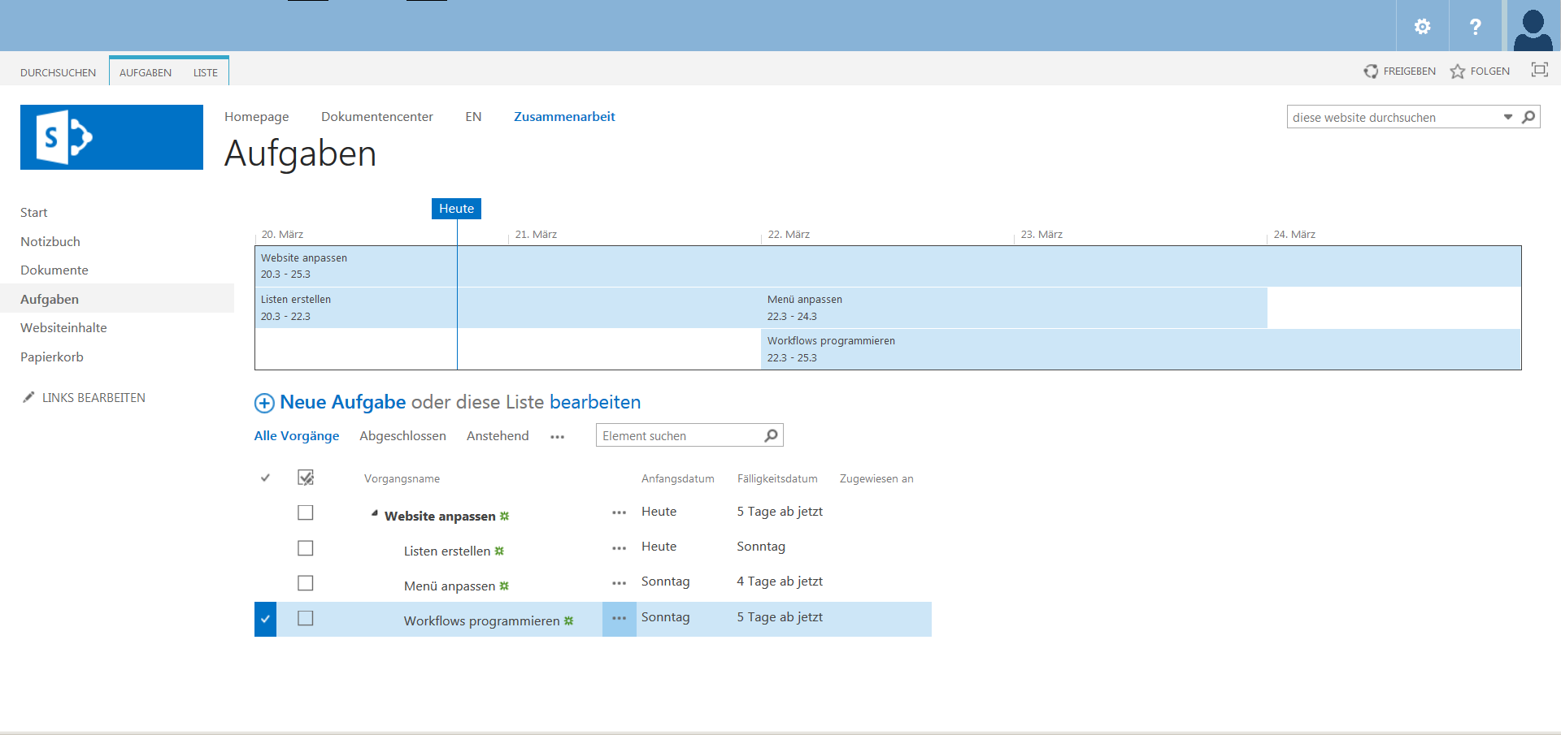Open the settings gear menu
This screenshot has height=735, width=1561.
(1422, 27)
